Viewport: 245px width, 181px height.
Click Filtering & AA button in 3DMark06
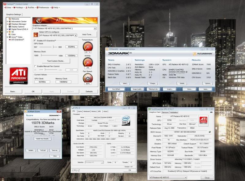(x=153, y=89)
